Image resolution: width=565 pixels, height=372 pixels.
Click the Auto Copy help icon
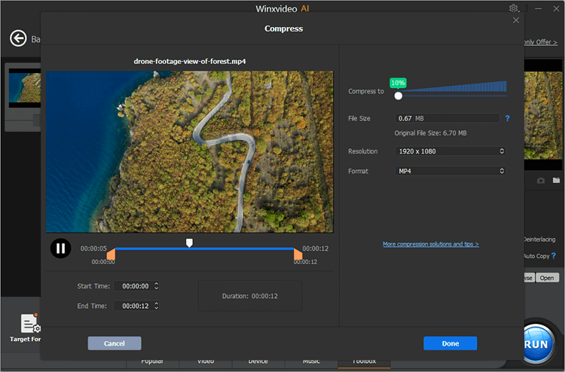pyautogui.click(x=554, y=256)
